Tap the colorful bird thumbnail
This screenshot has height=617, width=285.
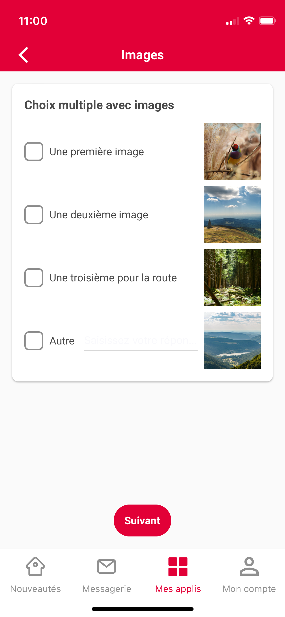[x=232, y=151]
